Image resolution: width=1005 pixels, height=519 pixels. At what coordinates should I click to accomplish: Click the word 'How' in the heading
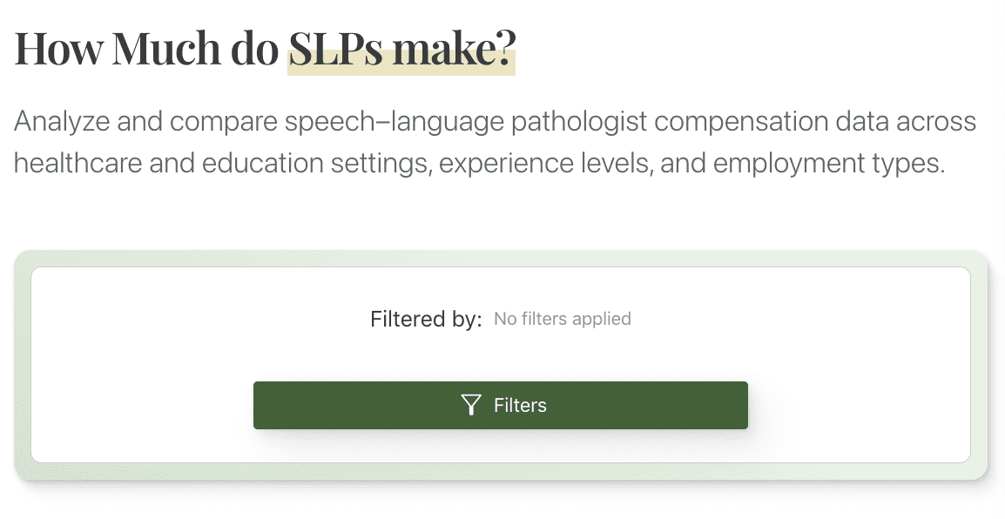tap(57, 49)
